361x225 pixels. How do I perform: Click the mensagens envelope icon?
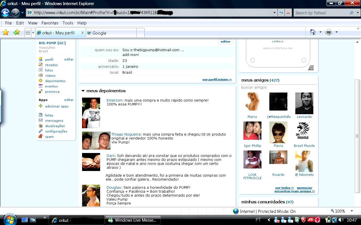tap(41, 120)
